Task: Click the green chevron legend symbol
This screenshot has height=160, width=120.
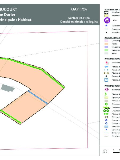Action: [x=106, y=94]
